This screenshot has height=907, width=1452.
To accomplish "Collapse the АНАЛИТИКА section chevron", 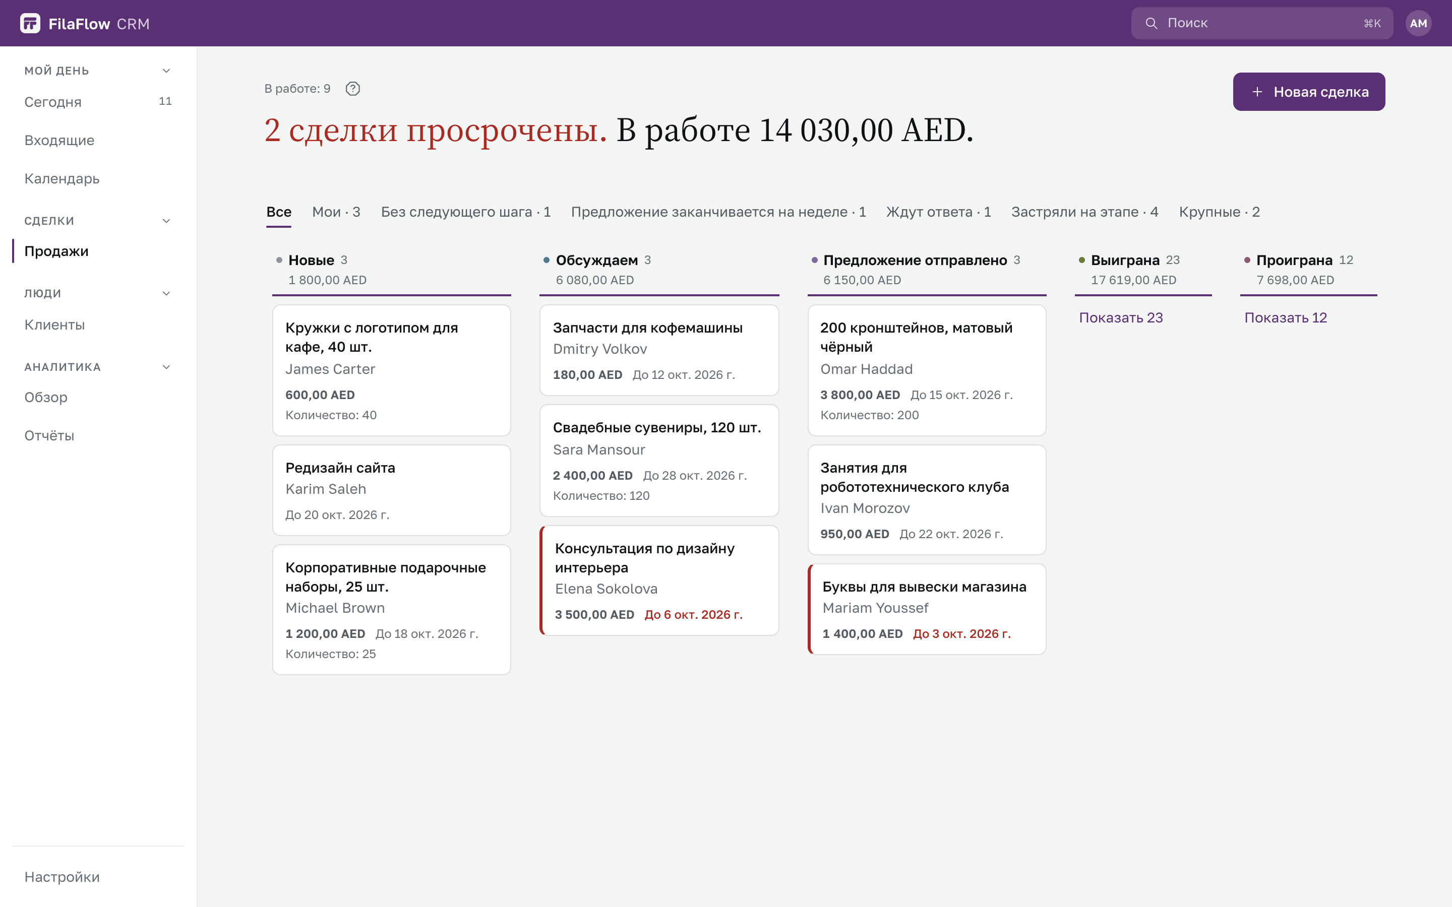I will pyautogui.click(x=166, y=367).
